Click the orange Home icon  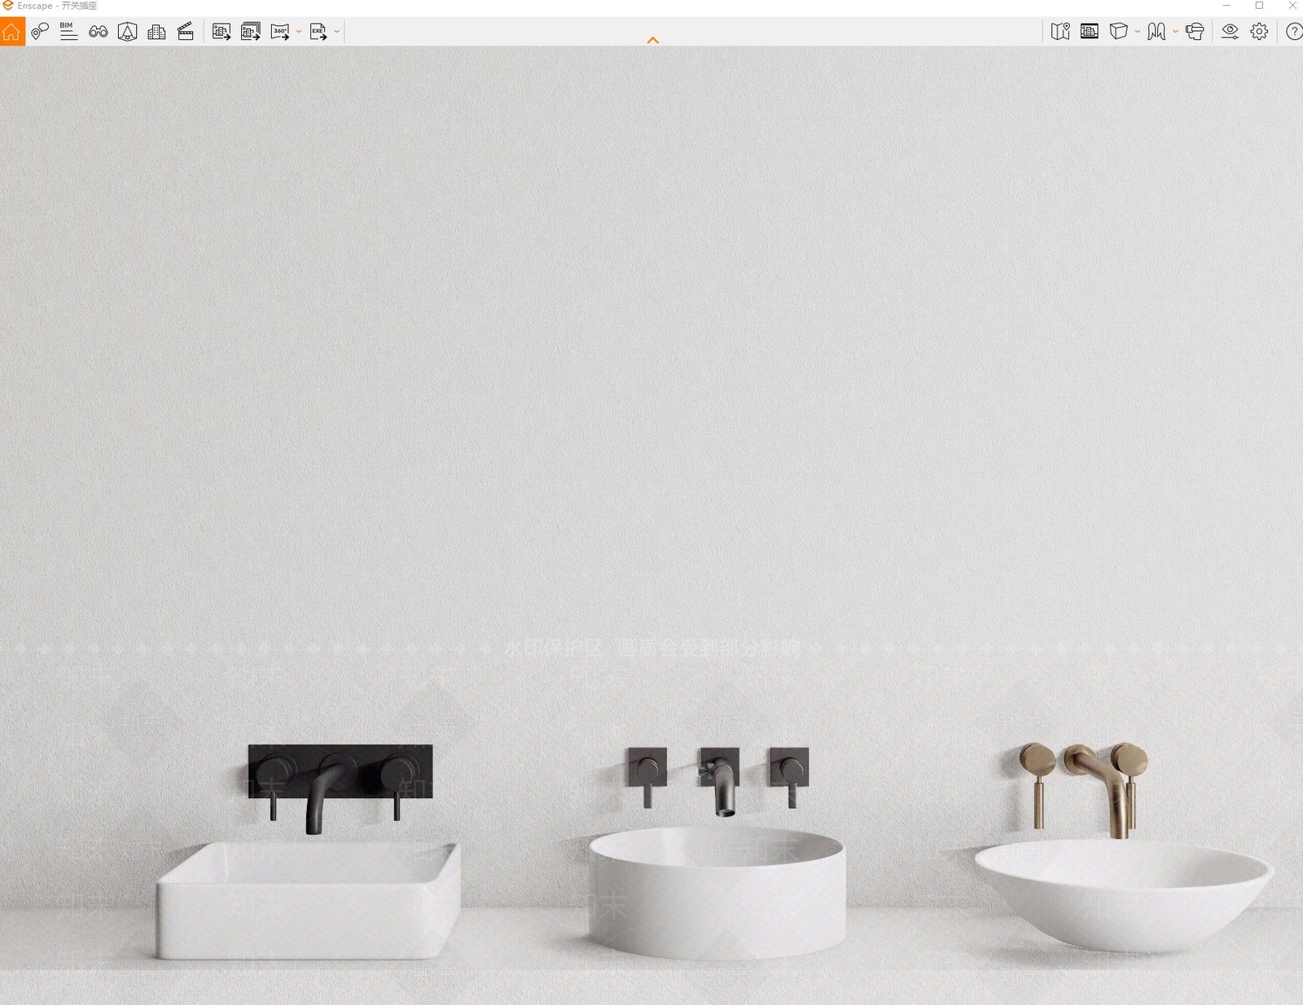[12, 32]
